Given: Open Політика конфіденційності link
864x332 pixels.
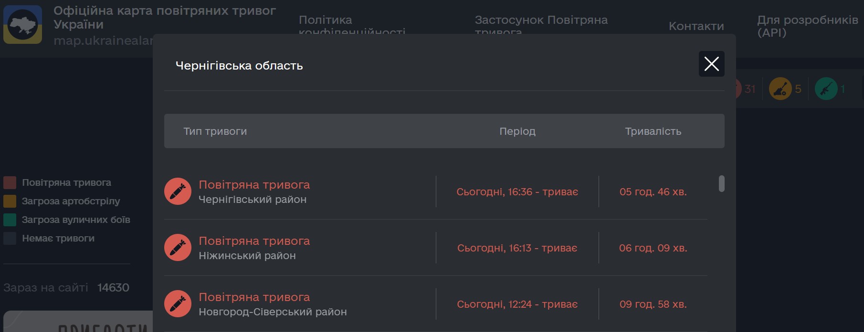Looking at the screenshot, I should 352,24.
